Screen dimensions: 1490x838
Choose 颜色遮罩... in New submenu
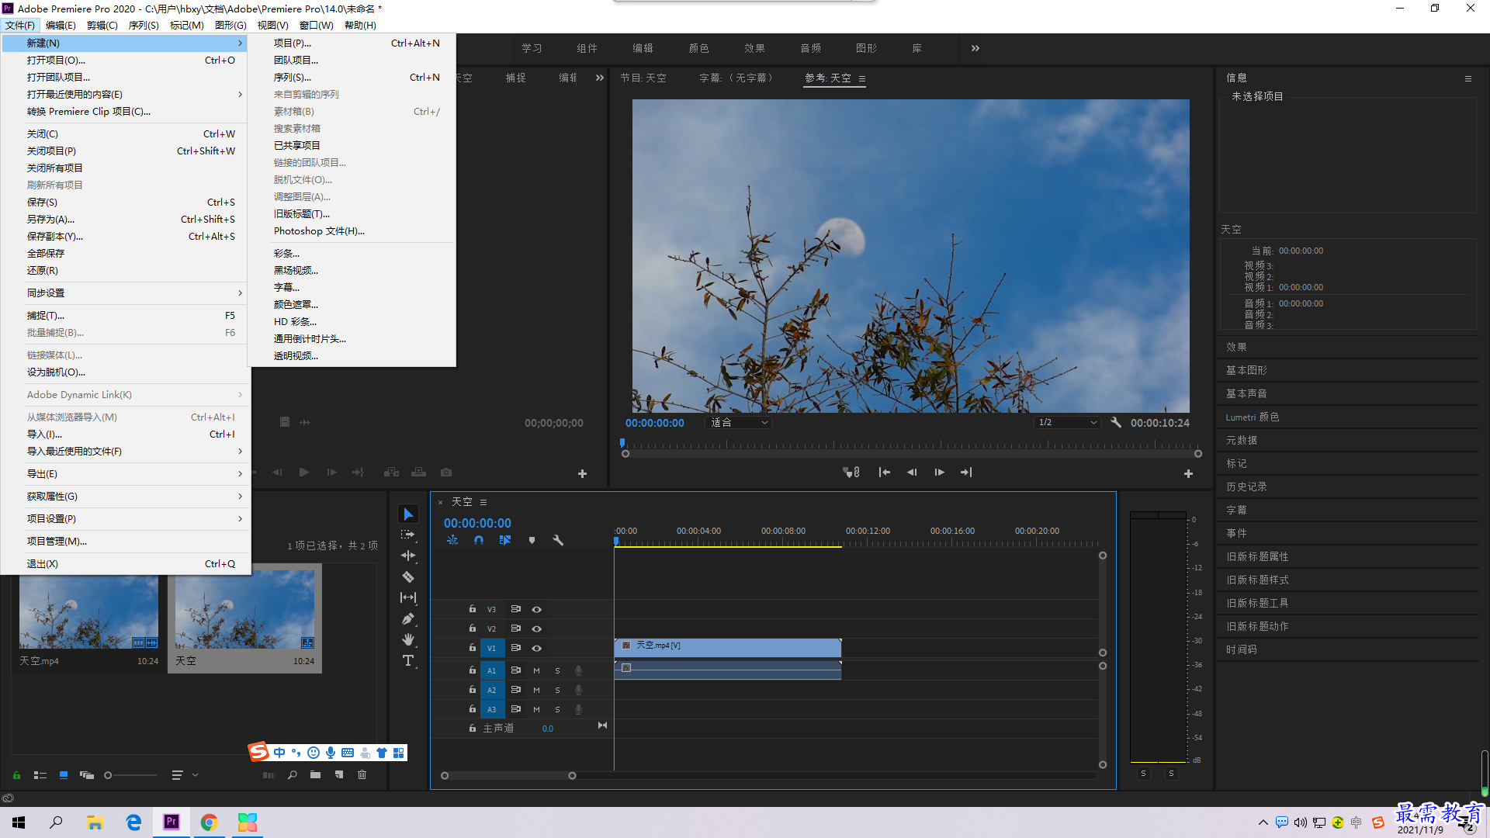[x=352, y=305]
